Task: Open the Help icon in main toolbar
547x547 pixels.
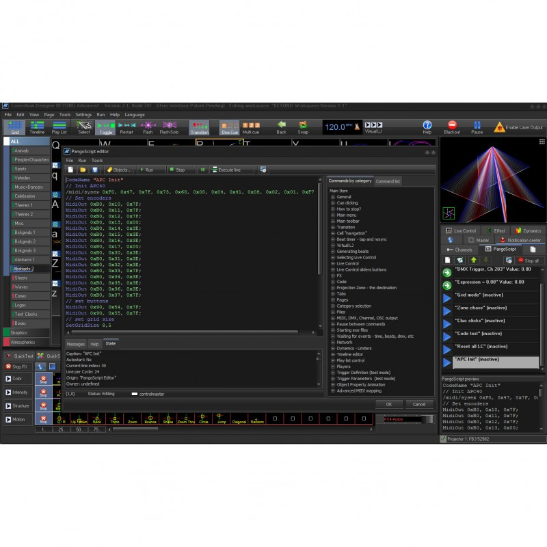Action: (427, 127)
